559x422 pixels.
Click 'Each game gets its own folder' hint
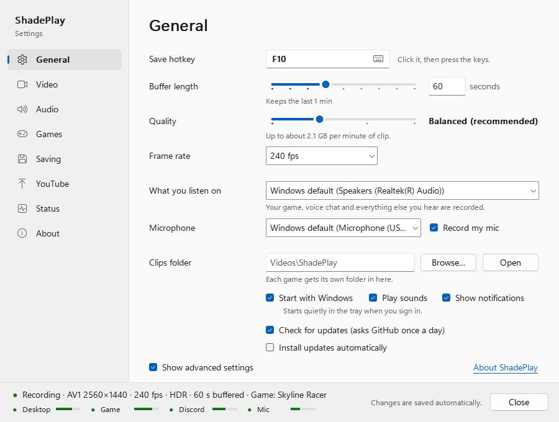329,279
